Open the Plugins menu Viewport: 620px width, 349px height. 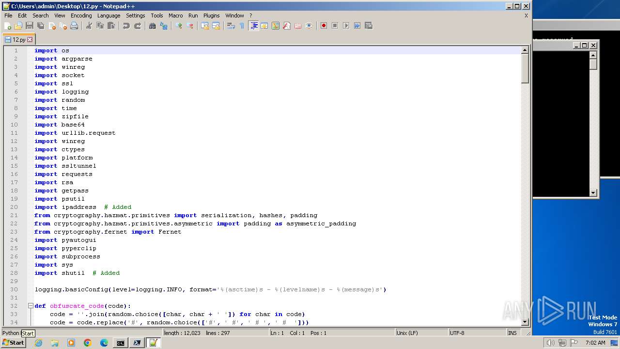click(x=211, y=16)
